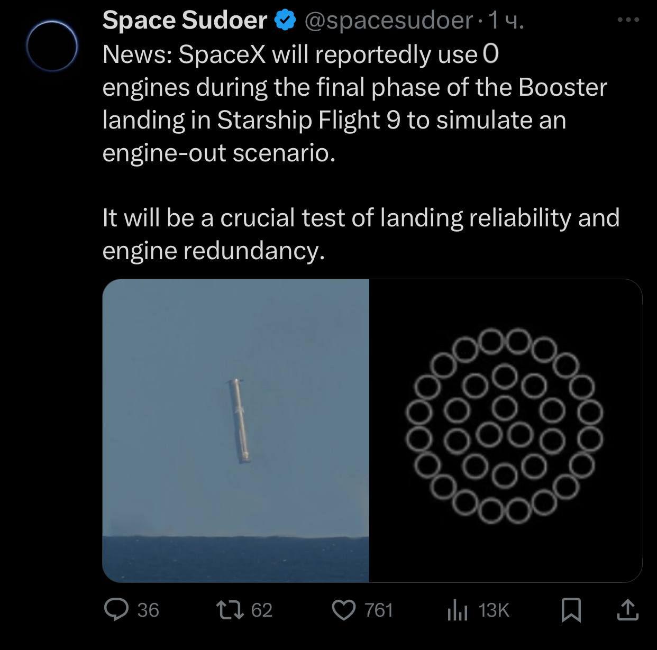Click the "crucial test of landing reliability" paragraph
The height and width of the screenshot is (650, 657).
361,234
